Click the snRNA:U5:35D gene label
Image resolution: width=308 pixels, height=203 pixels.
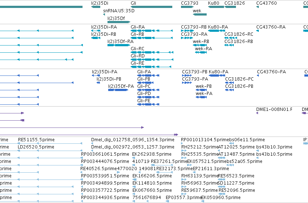(x=119, y=11)
